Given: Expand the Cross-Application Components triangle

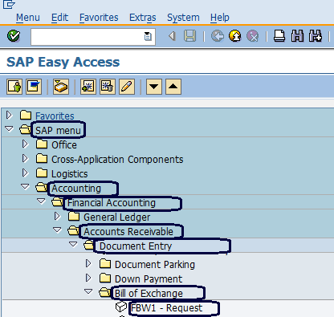Looking at the screenshot, I should [25, 159].
